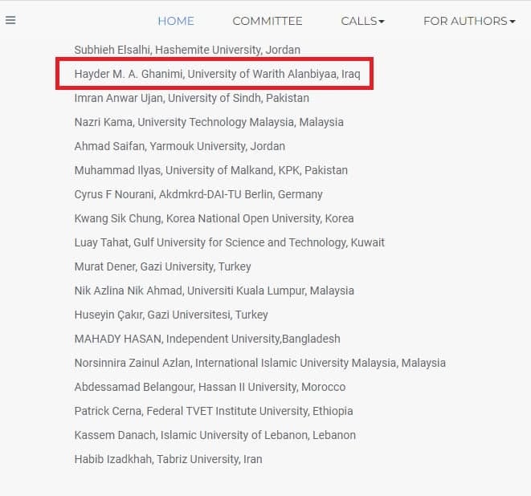Click the highlighted Hayder M. A. Ghanimi entry

pyautogui.click(x=217, y=74)
